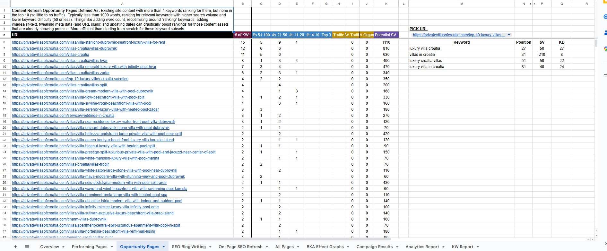Select the 'KD' header cell

(x=562, y=42)
